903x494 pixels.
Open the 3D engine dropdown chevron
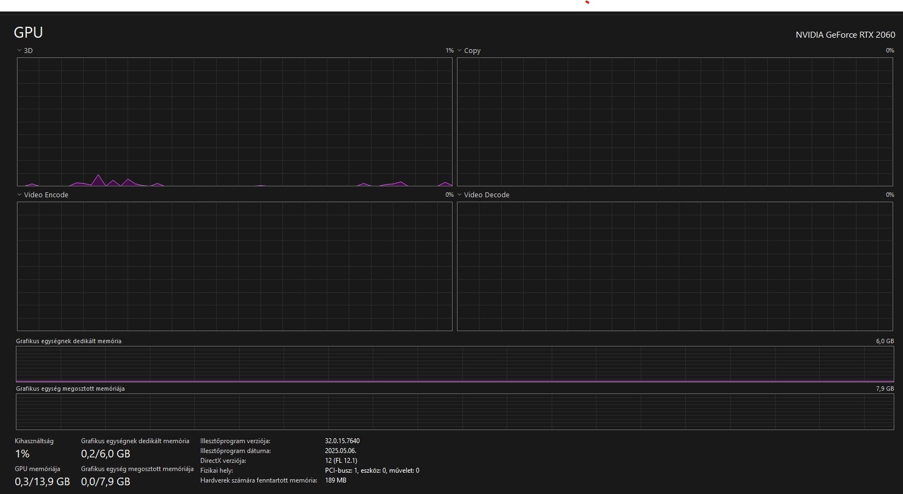coord(20,50)
